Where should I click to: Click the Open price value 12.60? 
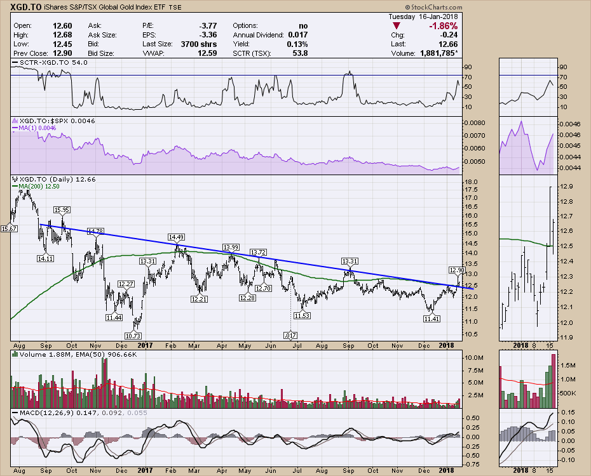click(x=62, y=25)
